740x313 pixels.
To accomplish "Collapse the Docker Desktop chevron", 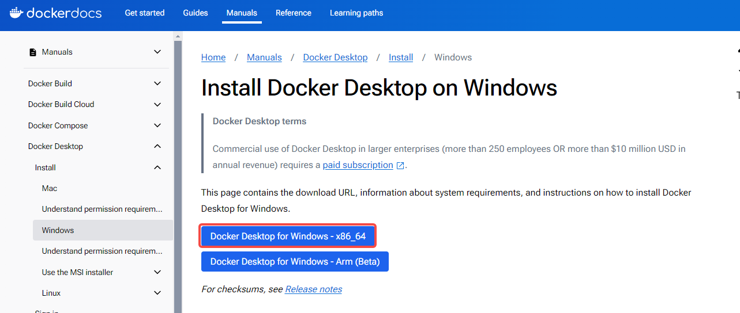I will tap(157, 146).
